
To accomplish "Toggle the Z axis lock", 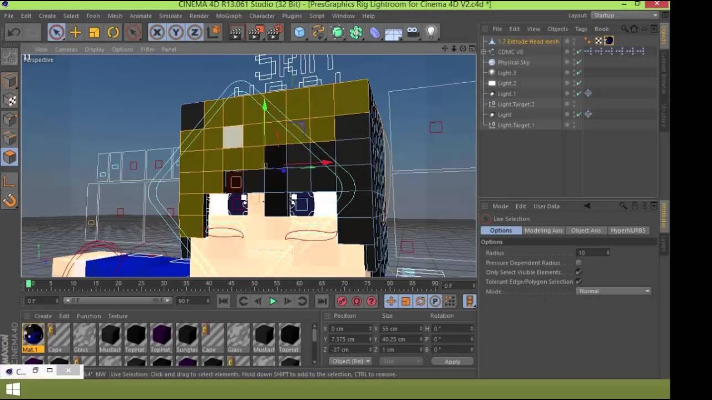I will [194, 32].
